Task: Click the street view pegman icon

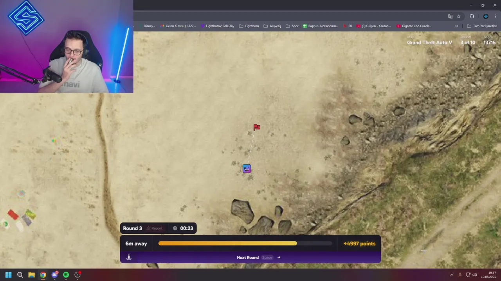Action: (129, 257)
